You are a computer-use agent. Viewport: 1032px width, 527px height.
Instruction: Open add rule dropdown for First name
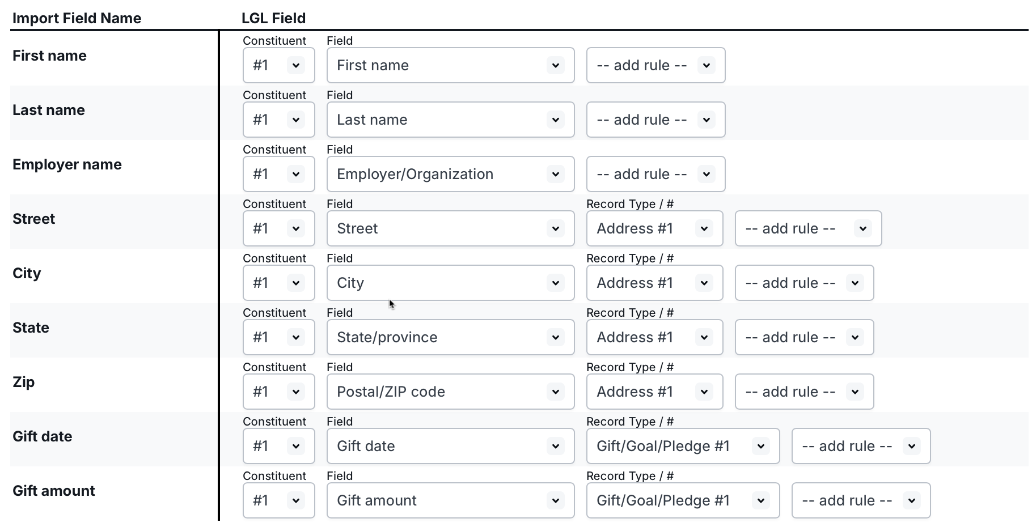click(655, 65)
